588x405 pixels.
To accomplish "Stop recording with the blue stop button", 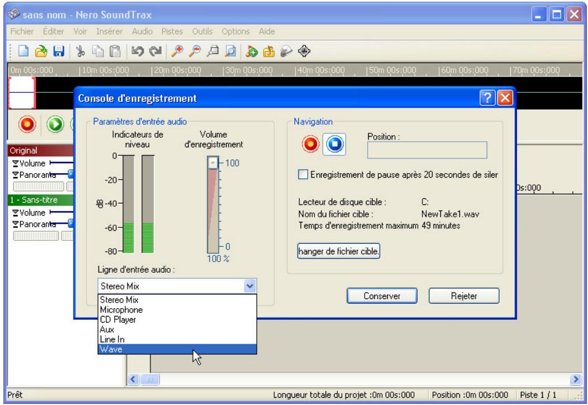I will coord(335,144).
